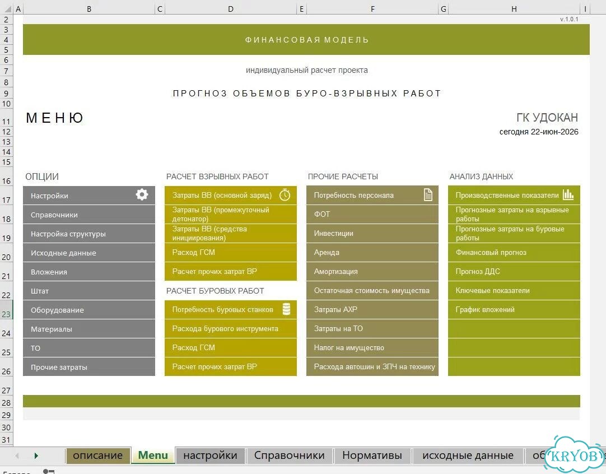Click the Налог на имущество button
The width and height of the screenshot is (606, 474).
pos(372,347)
